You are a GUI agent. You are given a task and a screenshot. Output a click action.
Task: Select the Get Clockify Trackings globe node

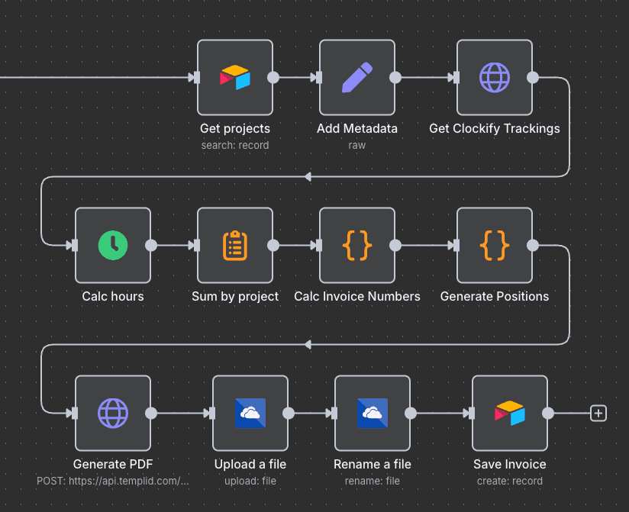(x=495, y=77)
